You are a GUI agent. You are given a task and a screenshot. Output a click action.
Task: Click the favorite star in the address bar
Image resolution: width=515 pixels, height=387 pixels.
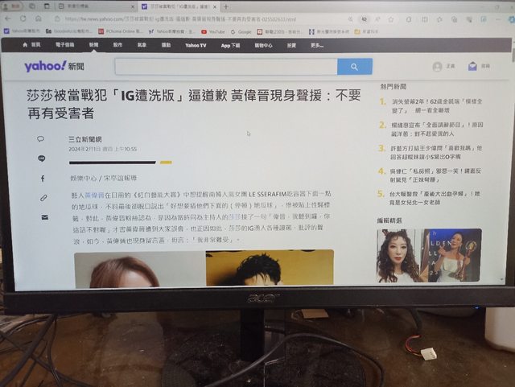391,19
